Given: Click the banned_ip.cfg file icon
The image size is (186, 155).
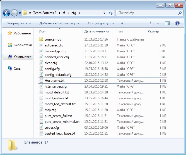Looking at the screenshot, I should 41,51.
